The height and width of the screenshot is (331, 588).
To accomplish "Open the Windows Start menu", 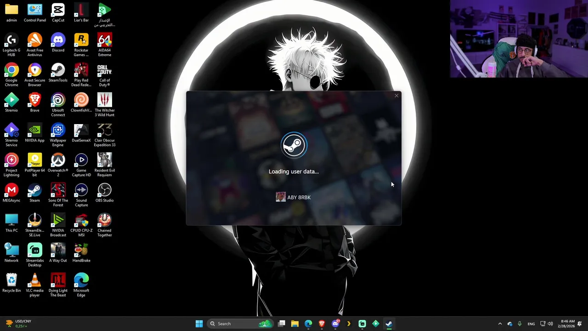I will pos(199,324).
